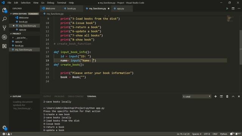Open Welcome in Open Editors list
This screenshot has height=136, width=242.
[x=24, y=18]
